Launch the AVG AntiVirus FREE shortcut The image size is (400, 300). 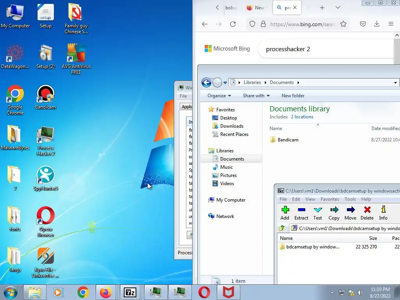(76, 59)
